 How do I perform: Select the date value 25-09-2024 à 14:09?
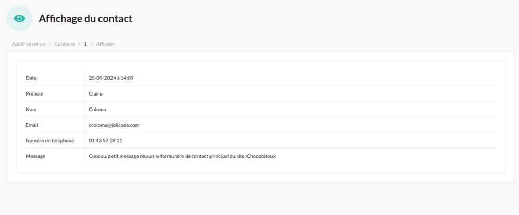click(x=112, y=78)
